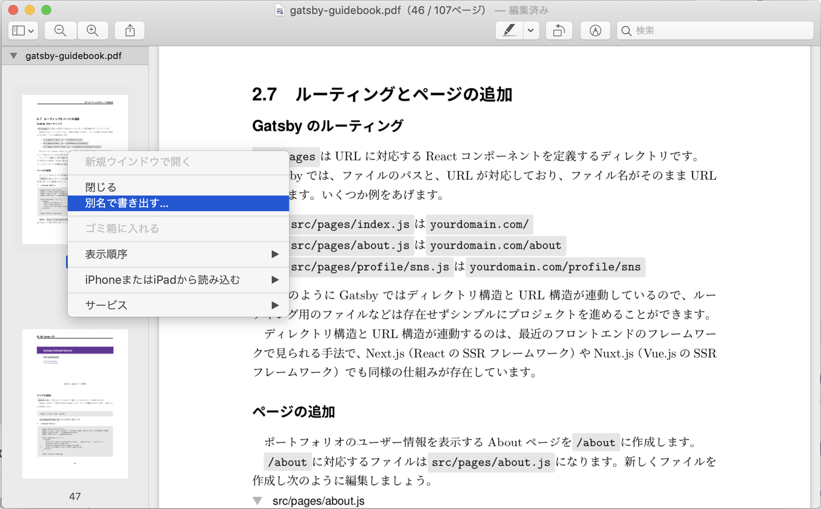This screenshot has width=821, height=509.
Task: Select the highlight pen tool
Action: coord(509,31)
